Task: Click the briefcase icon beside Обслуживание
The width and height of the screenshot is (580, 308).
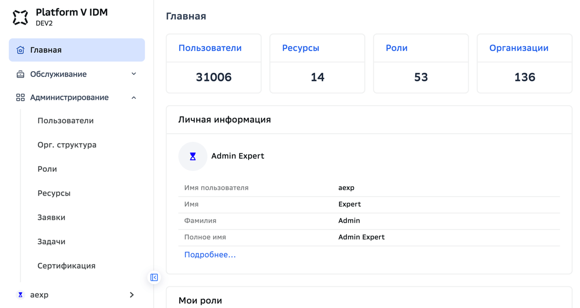Action: (20, 74)
